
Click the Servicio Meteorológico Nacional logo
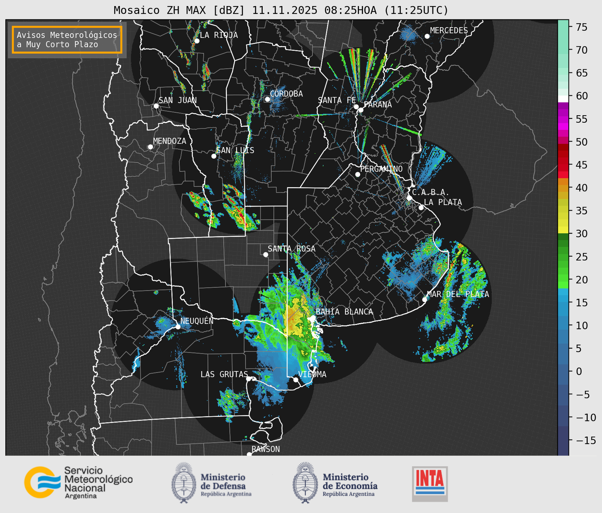coord(79,482)
